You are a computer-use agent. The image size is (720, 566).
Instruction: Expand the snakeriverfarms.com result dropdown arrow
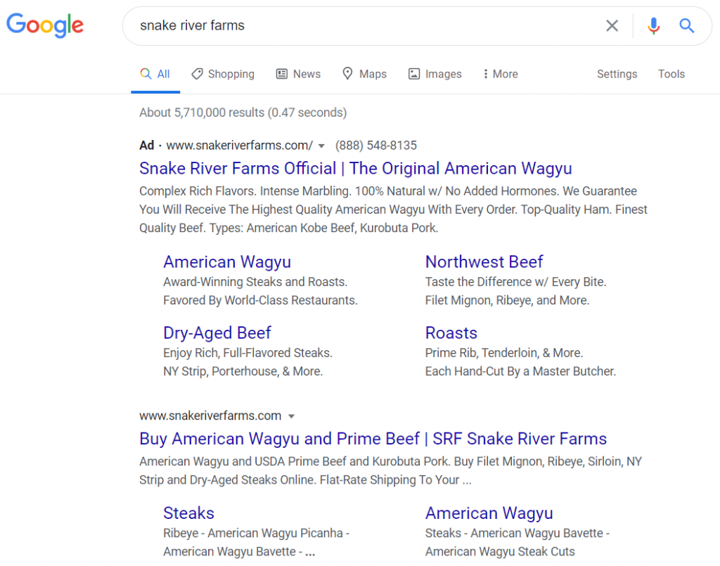coord(291,416)
